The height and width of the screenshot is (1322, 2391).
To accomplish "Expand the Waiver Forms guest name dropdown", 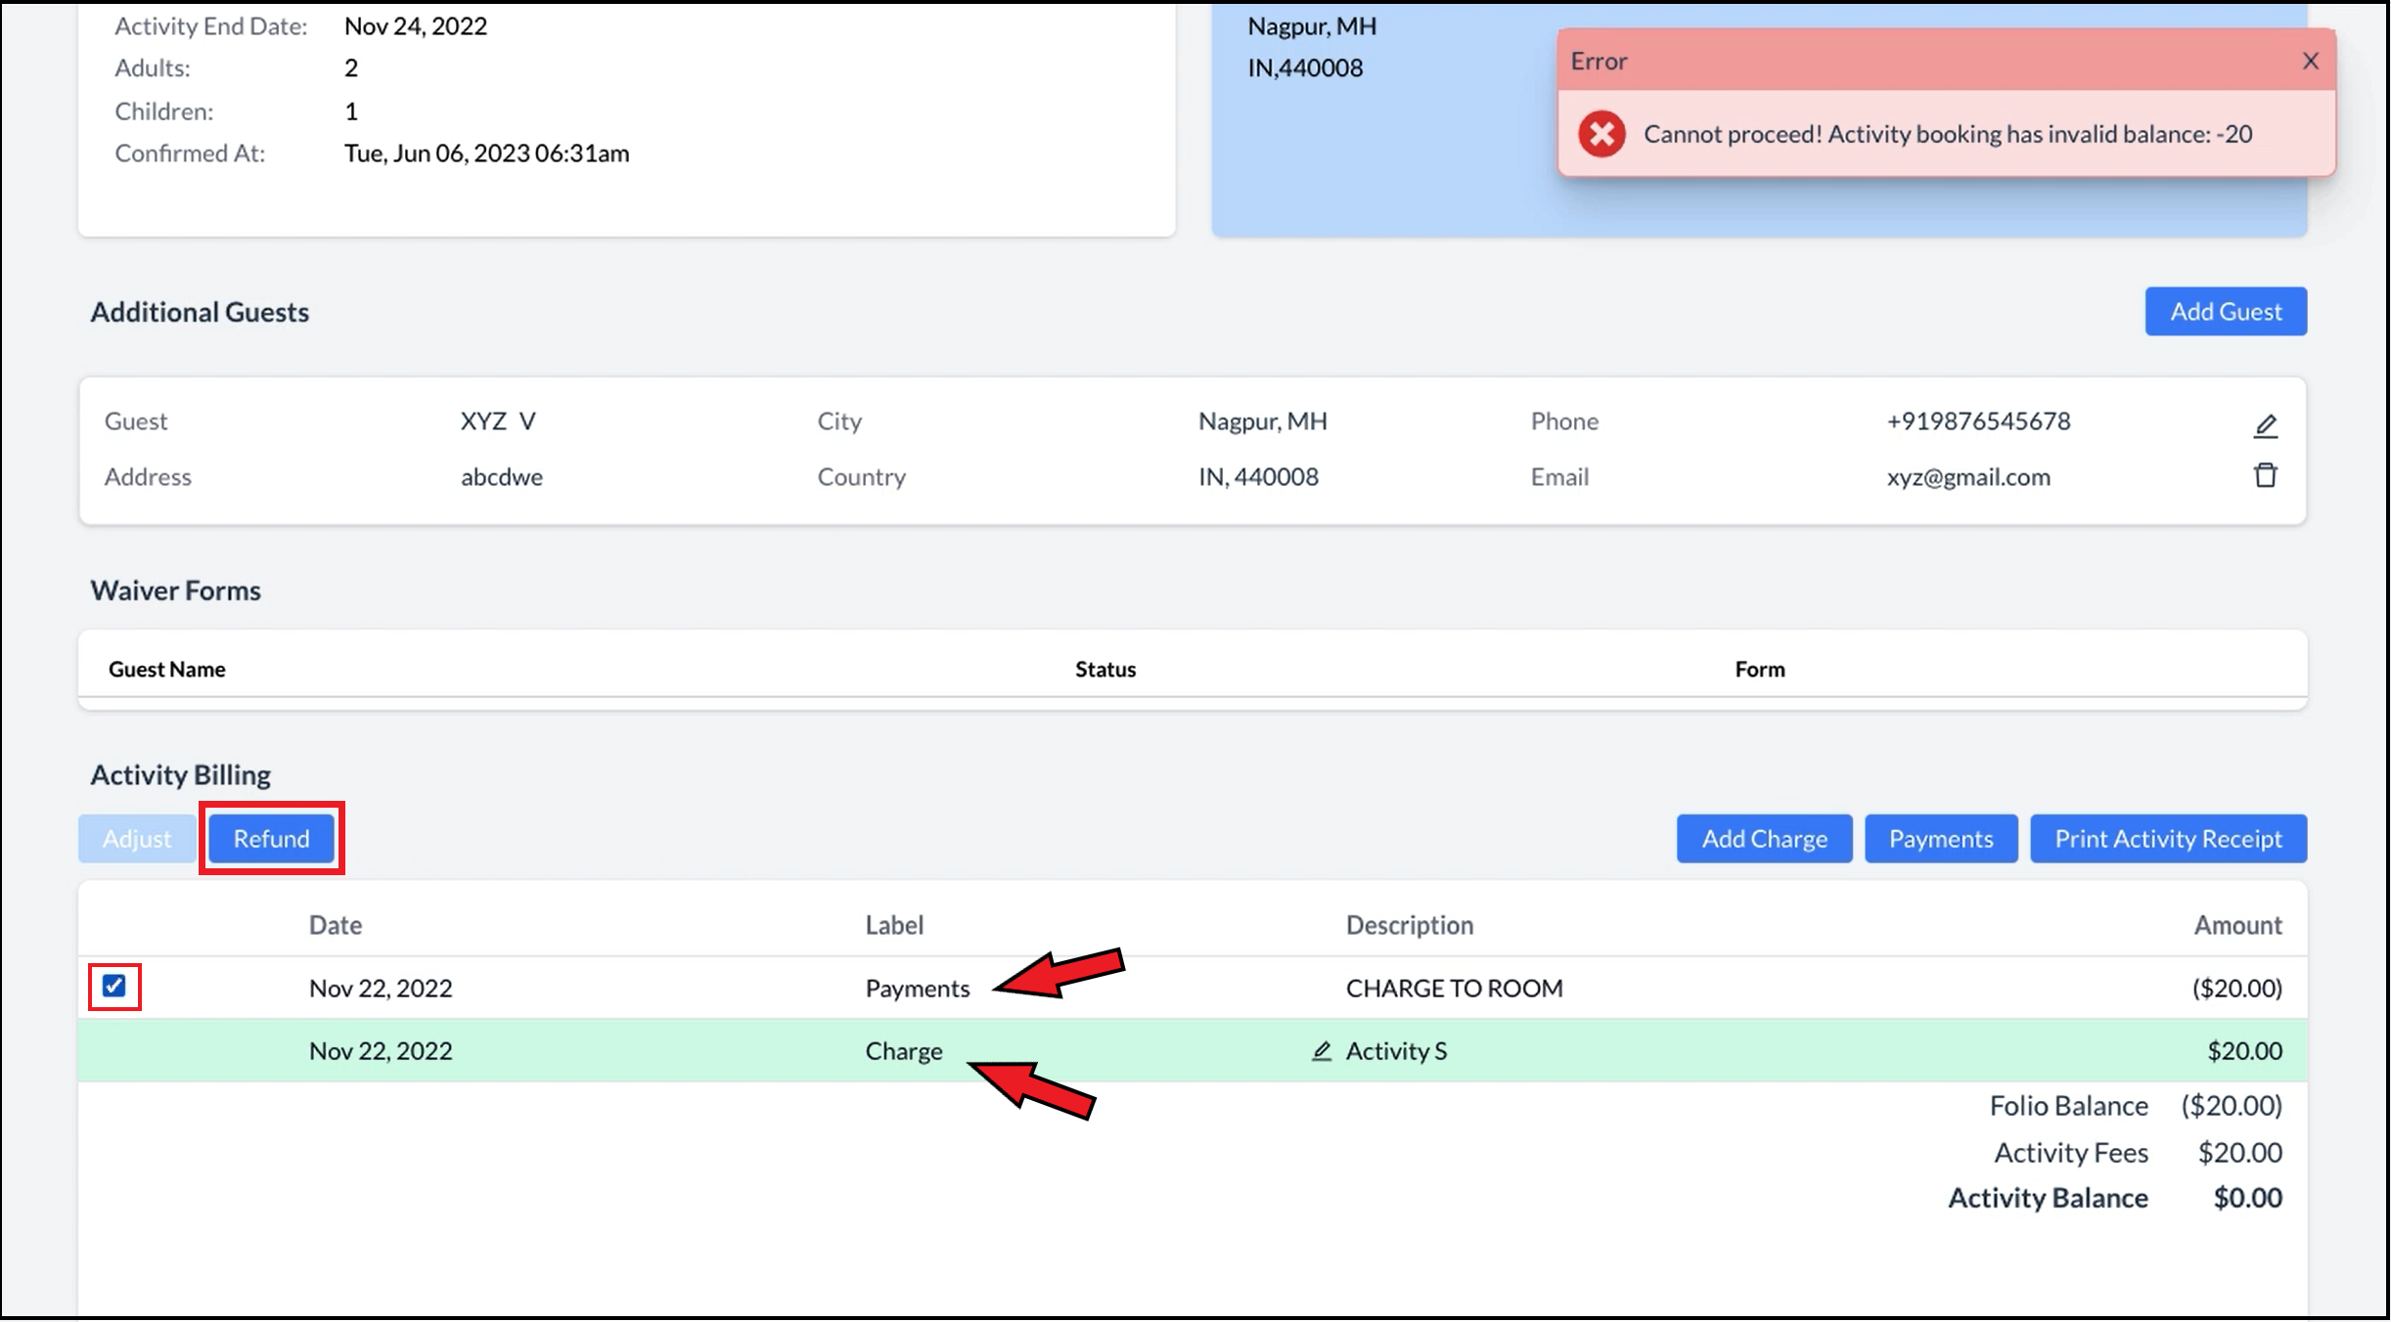I will tap(166, 668).
